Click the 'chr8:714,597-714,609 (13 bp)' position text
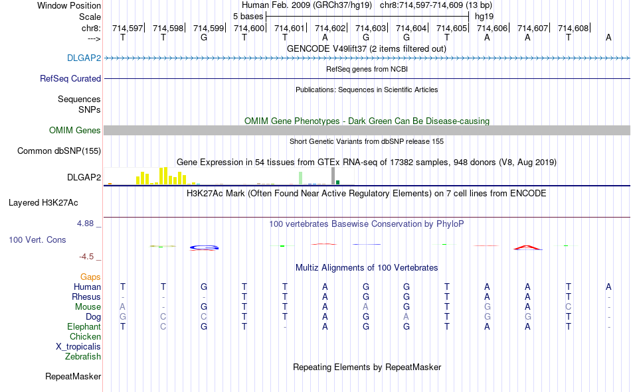Image resolution: width=631 pixels, height=392 pixels. [x=436, y=5]
